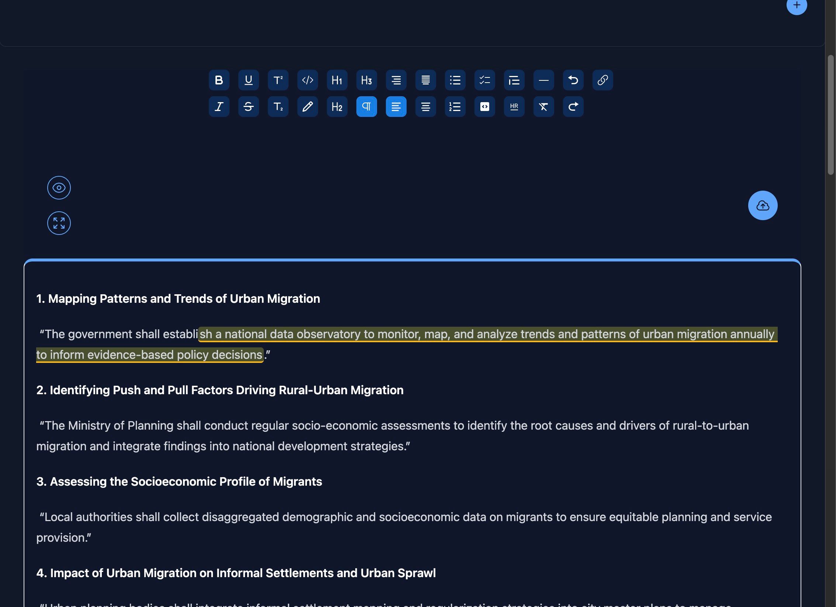Create a task checklist
Viewport: 836px width, 607px height.
484,80
